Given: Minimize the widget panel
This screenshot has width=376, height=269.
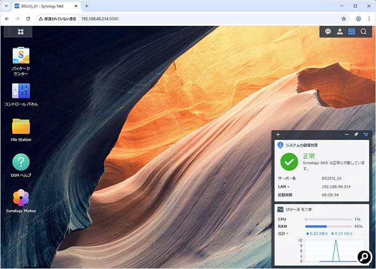Looking at the screenshot, I should (346, 134).
